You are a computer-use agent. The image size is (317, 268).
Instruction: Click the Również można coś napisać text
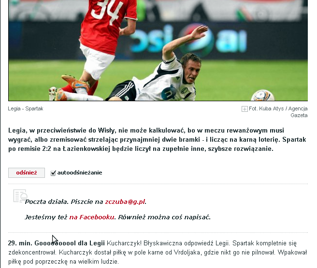[164, 217]
